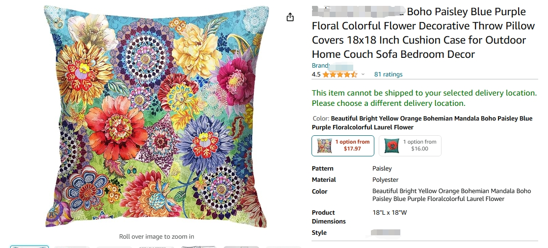Viewport: 548px width, 248px height.
Task: Click the main floral pillow product image
Action: pyautogui.click(x=156, y=116)
